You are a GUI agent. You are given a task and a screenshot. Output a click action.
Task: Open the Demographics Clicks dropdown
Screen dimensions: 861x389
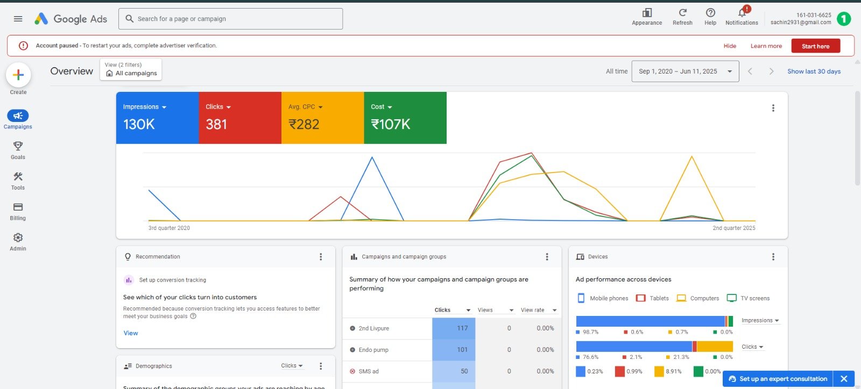[x=292, y=366]
